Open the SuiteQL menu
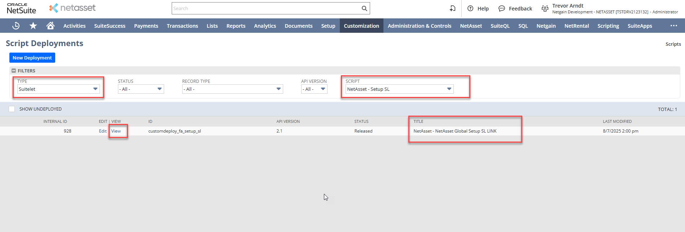 click(500, 26)
